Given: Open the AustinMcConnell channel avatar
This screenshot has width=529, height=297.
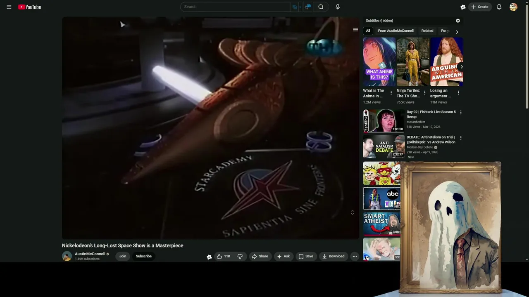Looking at the screenshot, I should coord(67,256).
